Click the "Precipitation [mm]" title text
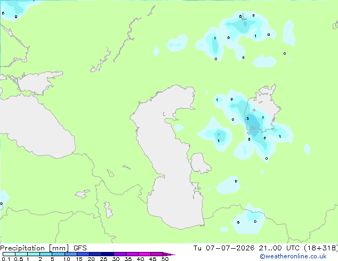The image size is (338, 261). click(x=35, y=248)
